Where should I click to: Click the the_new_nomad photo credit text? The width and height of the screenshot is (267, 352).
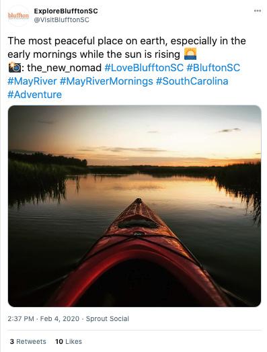coord(65,68)
